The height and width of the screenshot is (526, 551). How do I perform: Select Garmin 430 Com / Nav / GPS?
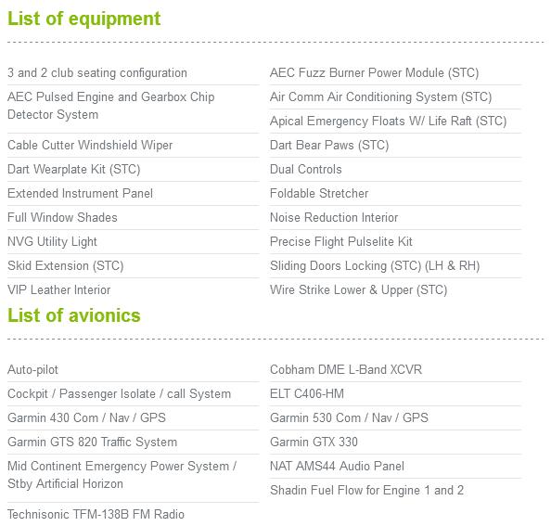click(86, 417)
